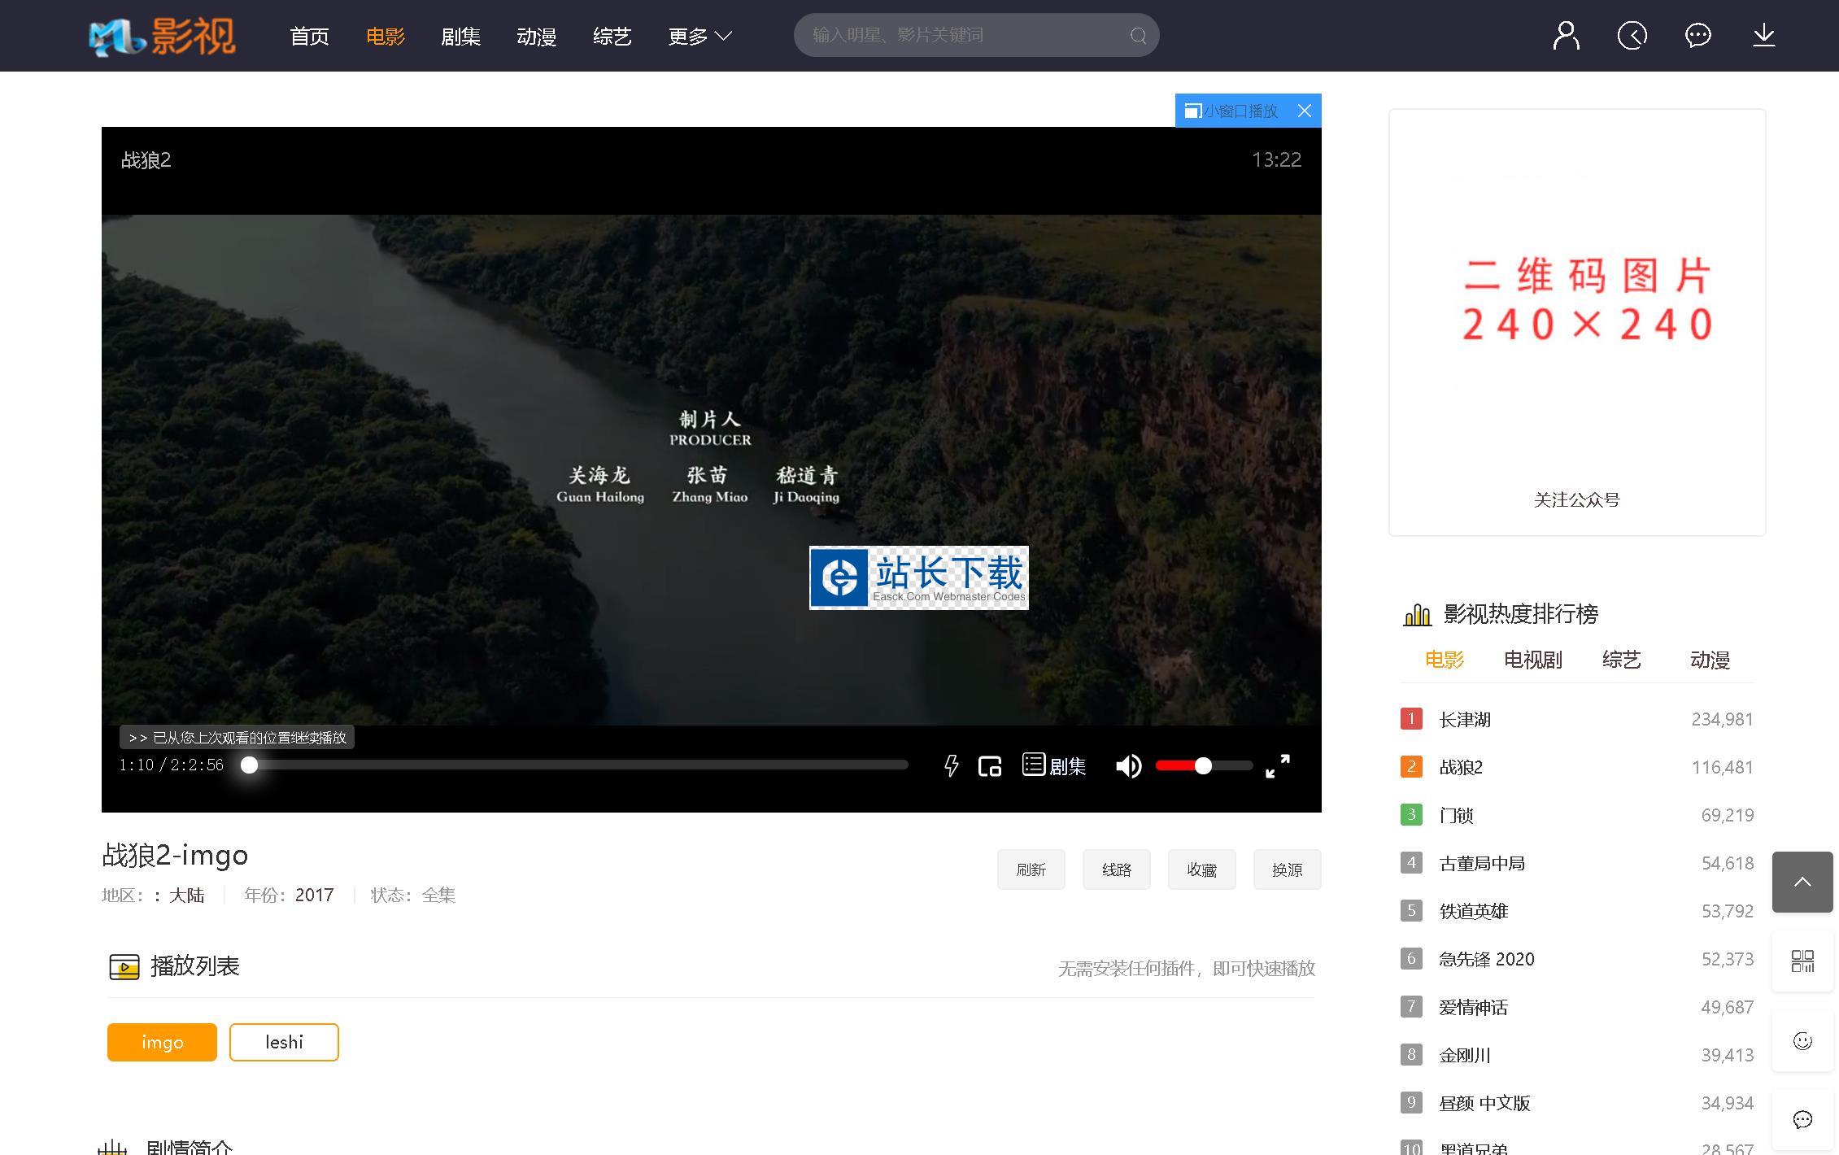Open the QR code floating sidebar icon

click(1802, 961)
